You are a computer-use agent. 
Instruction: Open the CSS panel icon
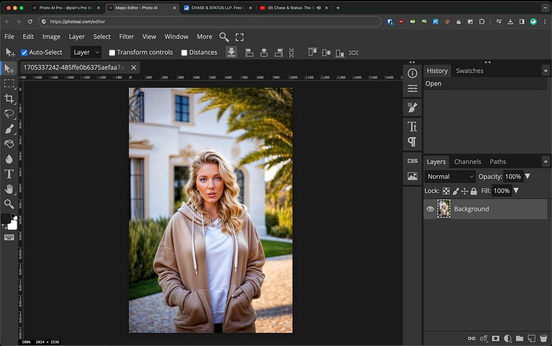point(412,161)
